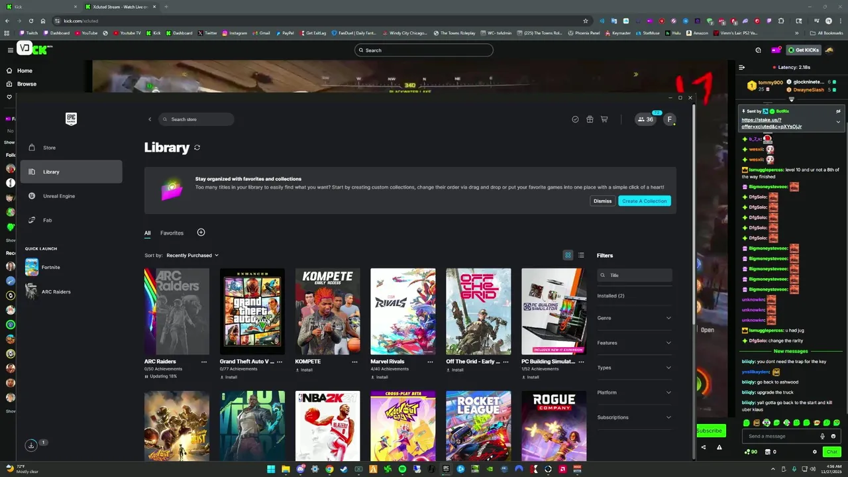This screenshot has width=848, height=477.
Task: Expand the Features filter
Action: (634, 343)
